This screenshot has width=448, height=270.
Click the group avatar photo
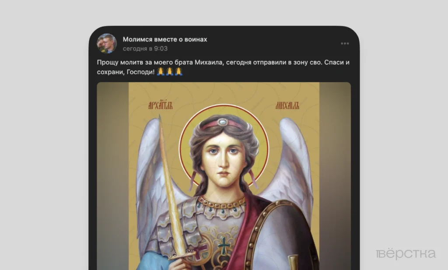pyautogui.click(x=107, y=43)
